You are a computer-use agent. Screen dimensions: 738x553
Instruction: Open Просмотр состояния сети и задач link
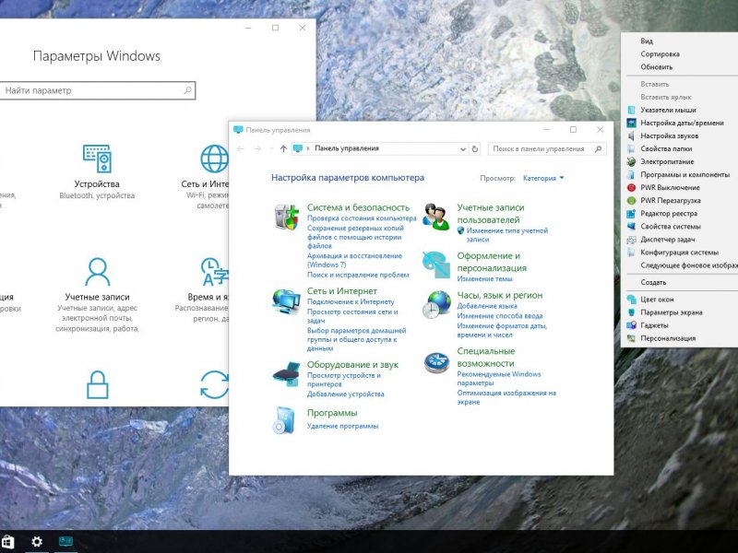(x=352, y=316)
